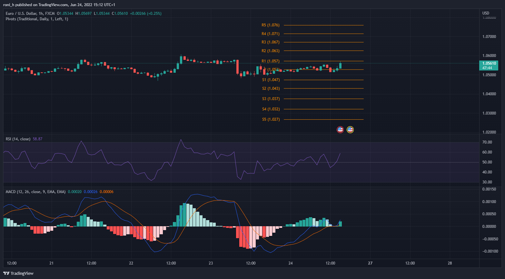Click the MACD 0.00150 scale value
505x279 pixels.
click(x=489, y=189)
